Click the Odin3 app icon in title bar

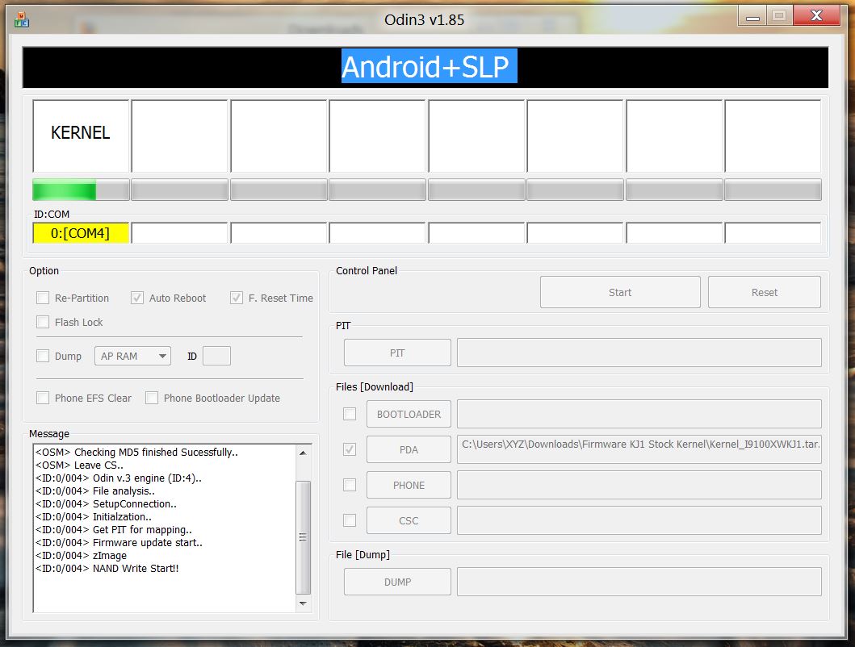pos(22,20)
